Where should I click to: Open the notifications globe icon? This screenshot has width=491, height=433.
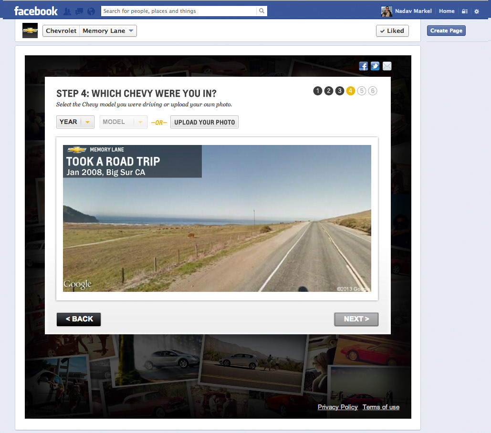(x=91, y=11)
